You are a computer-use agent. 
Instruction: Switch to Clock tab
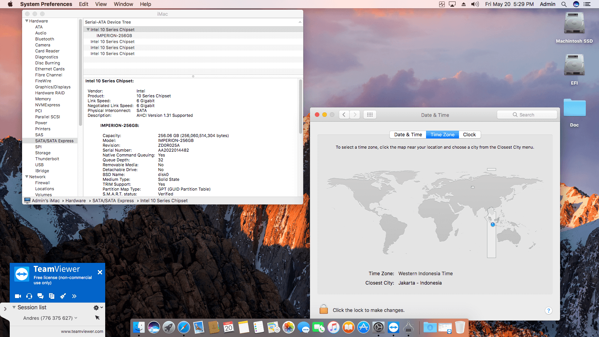469,135
